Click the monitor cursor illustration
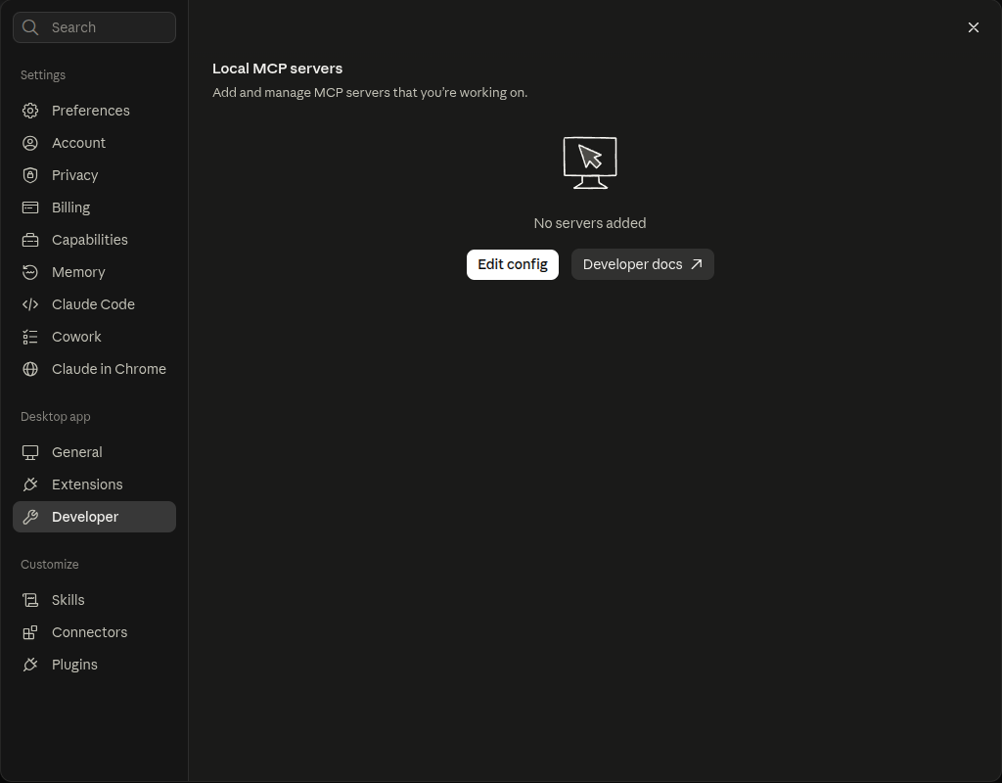 tap(590, 163)
